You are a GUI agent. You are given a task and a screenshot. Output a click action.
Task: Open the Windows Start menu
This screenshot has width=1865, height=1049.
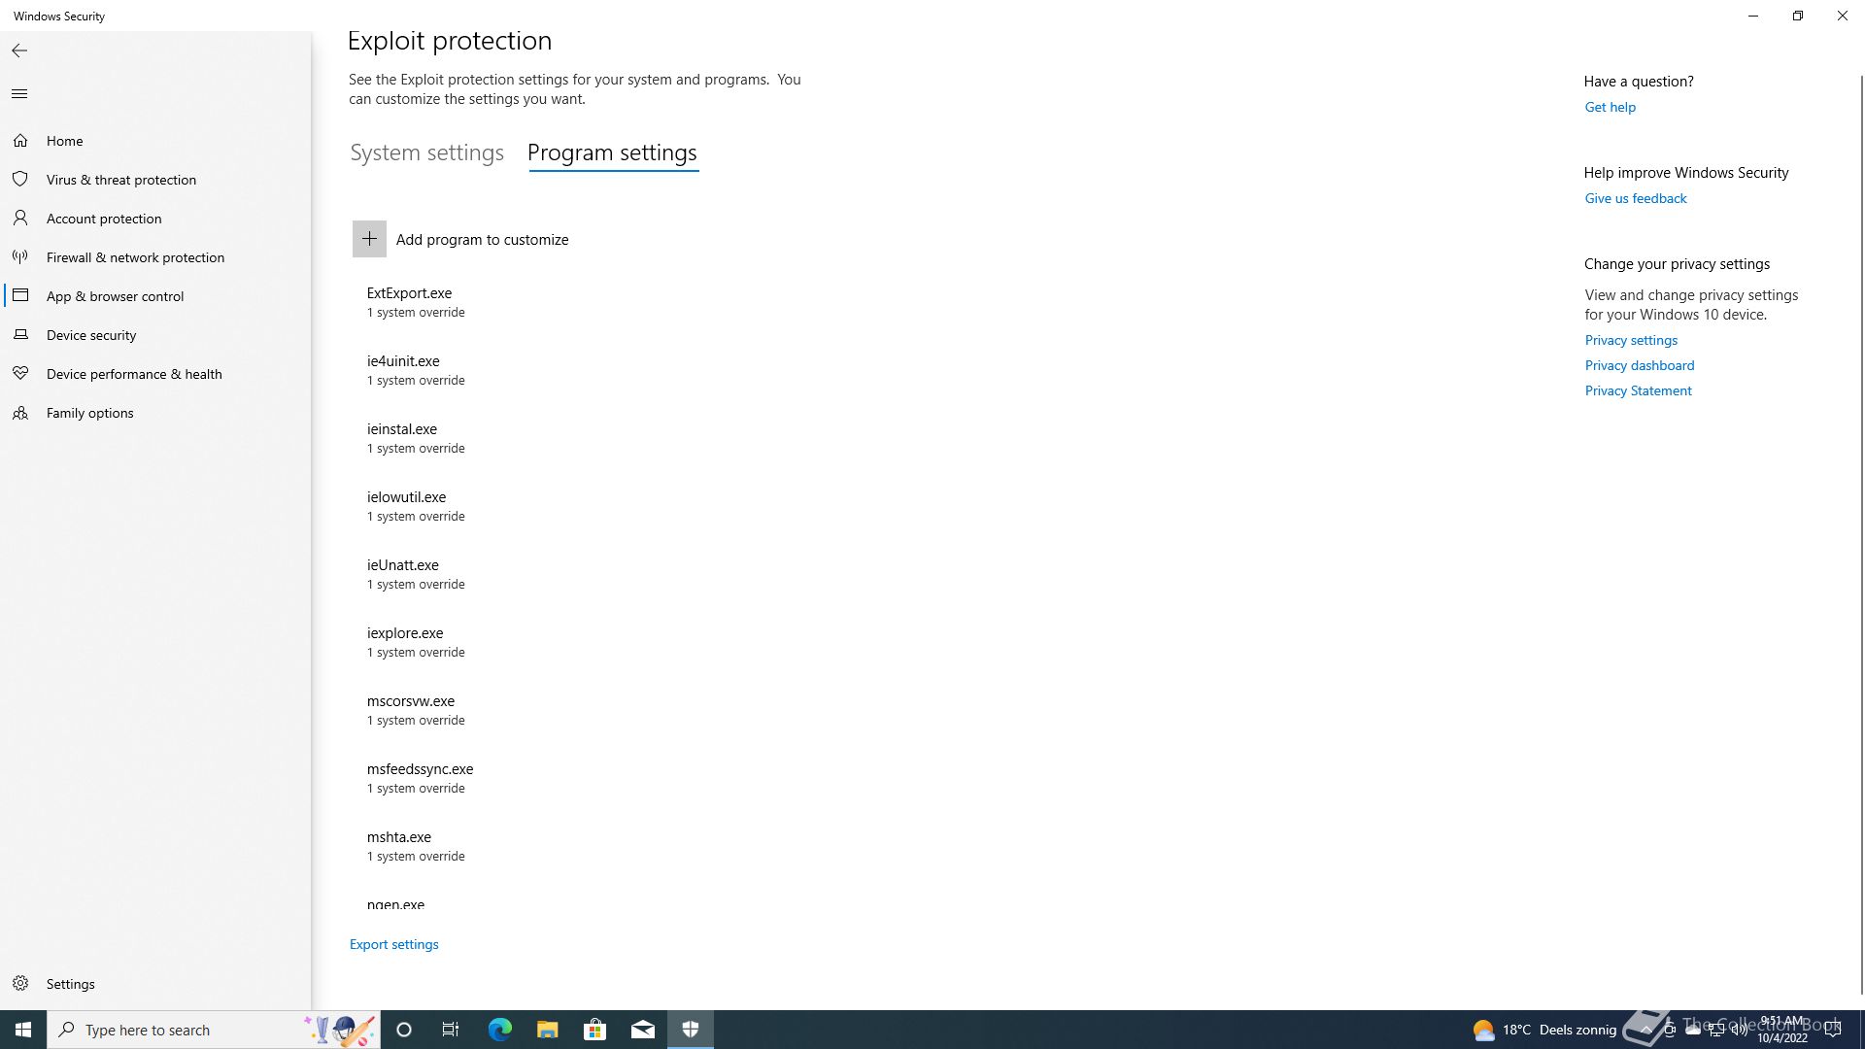pyautogui.click(x=23, y=1030)
